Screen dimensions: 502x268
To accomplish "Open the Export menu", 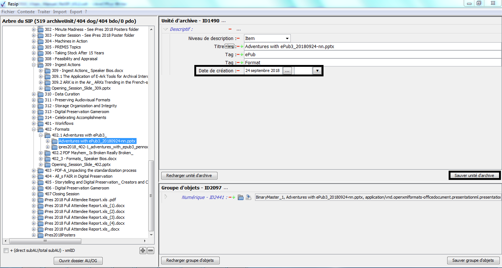I will click(x=76, y=12).
